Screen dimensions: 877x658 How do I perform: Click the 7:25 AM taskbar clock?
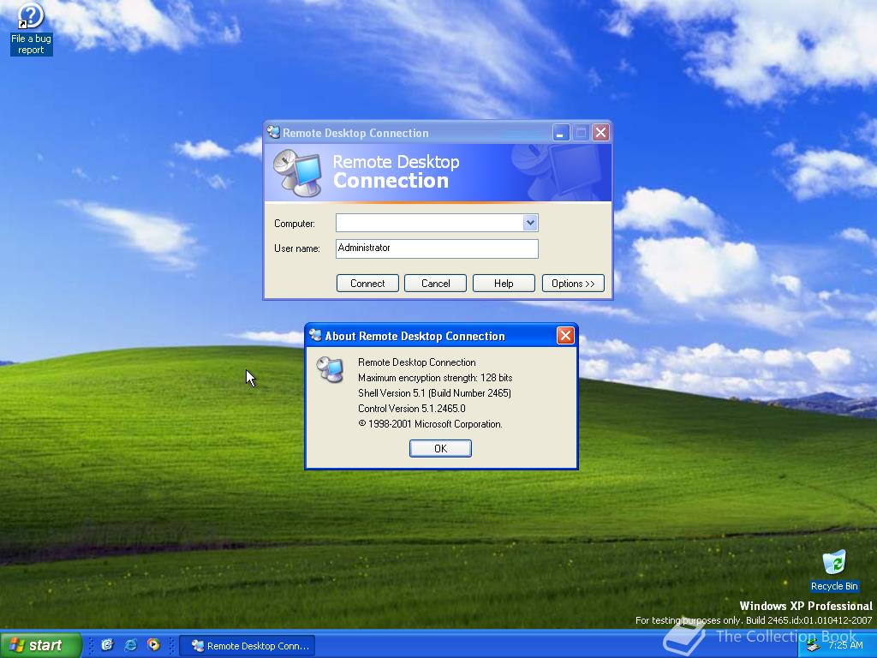click(x=845, y=646)
